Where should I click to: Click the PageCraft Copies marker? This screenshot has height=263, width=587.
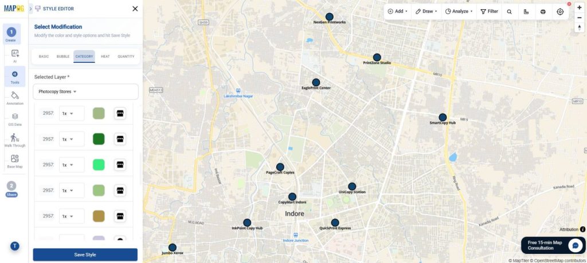coord(280,167)
